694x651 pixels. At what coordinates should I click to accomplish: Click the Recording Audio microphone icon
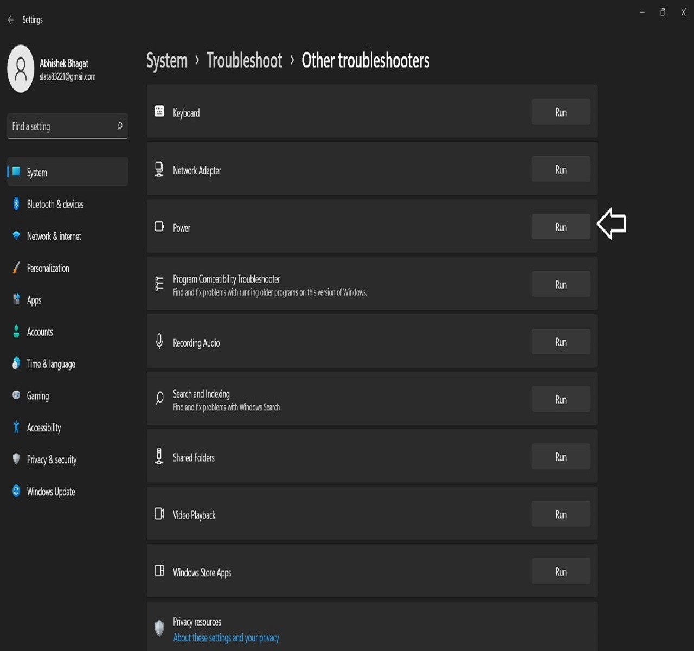tap(159, 341)
